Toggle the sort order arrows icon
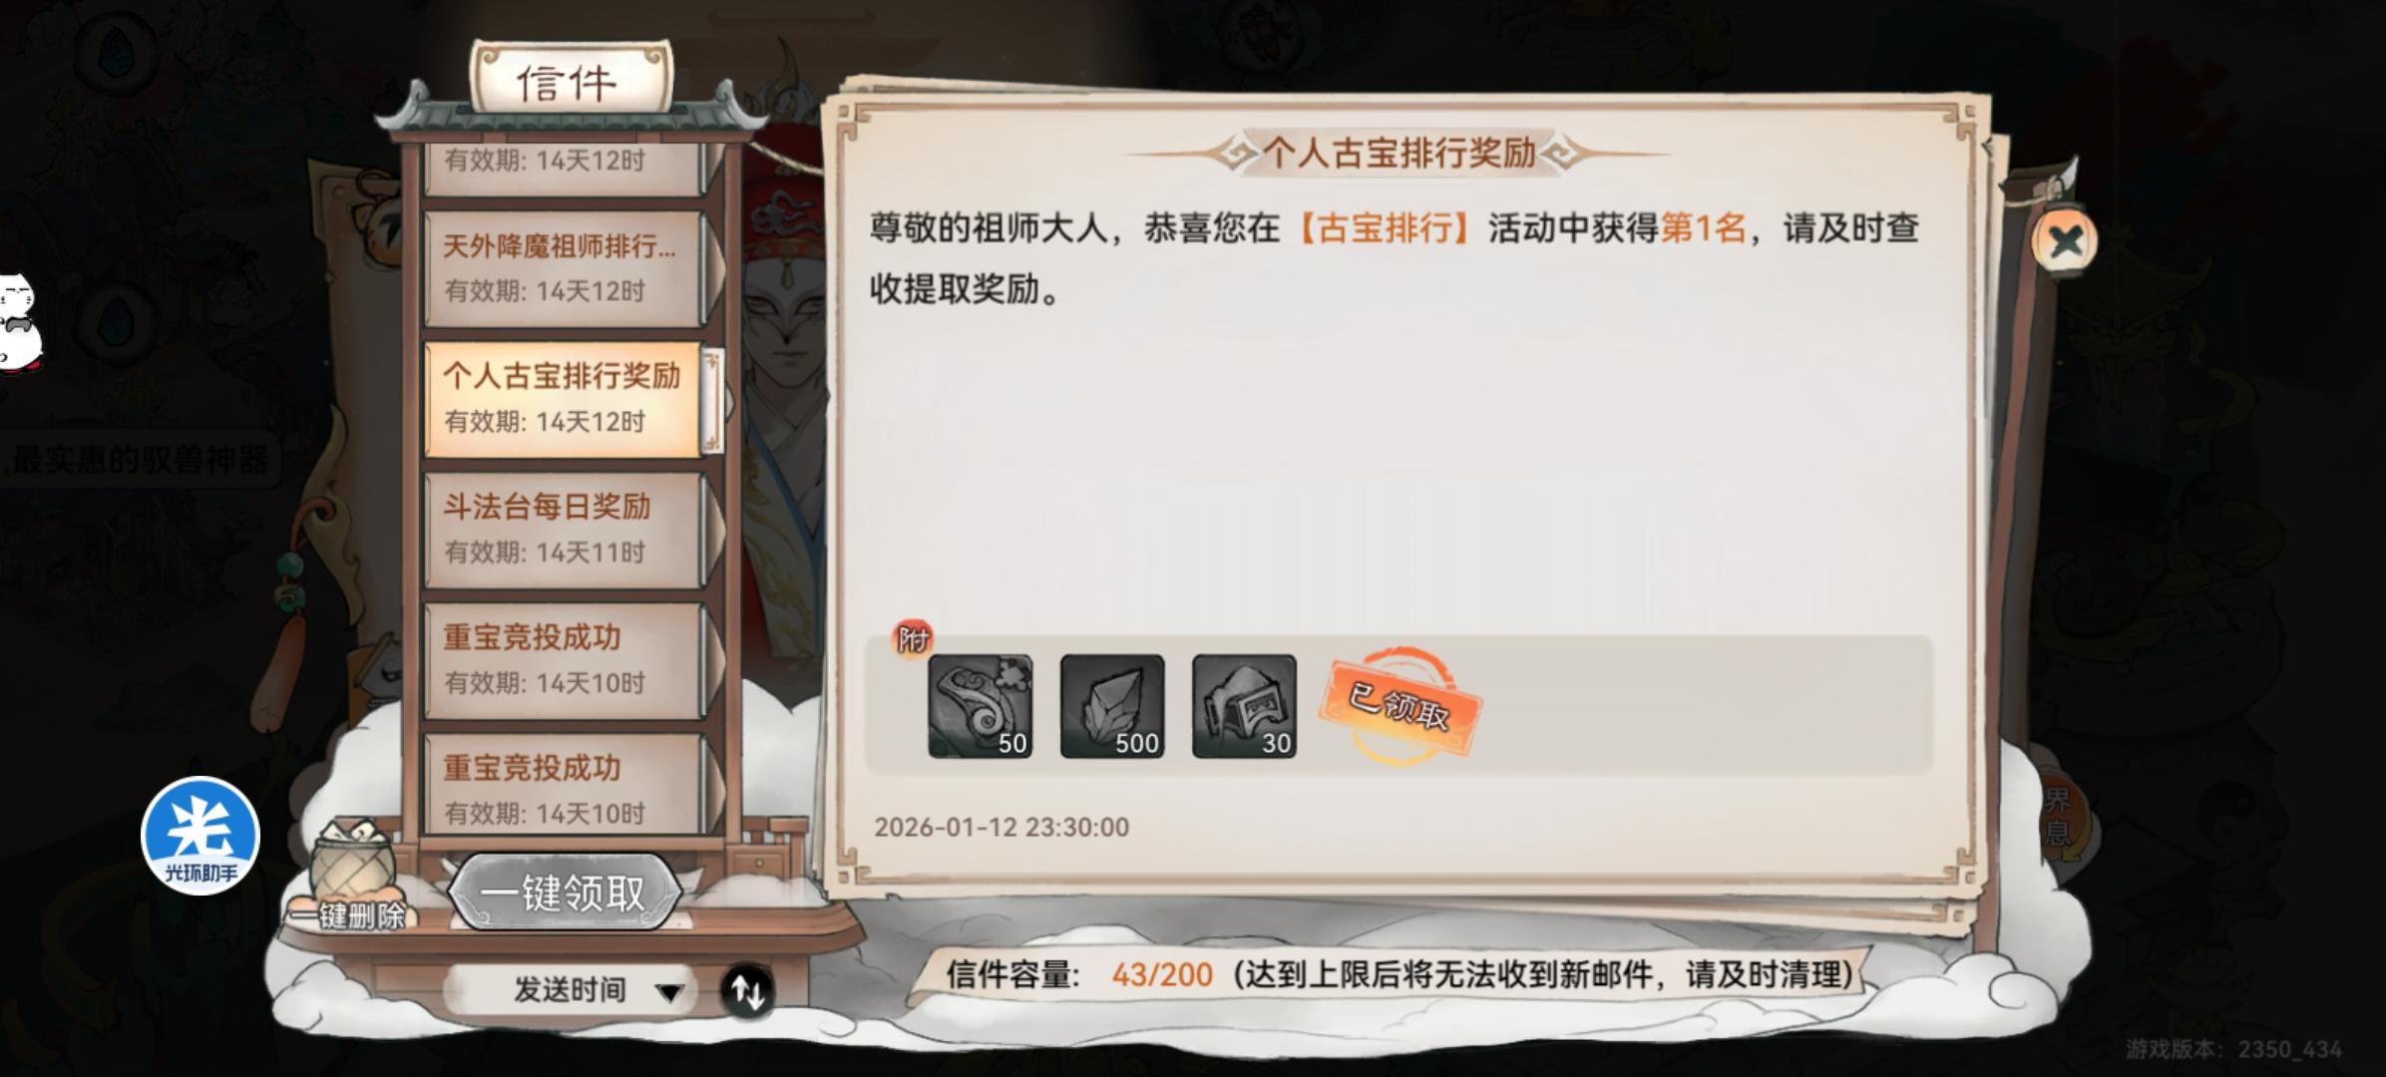Image resolution: width=2386 pixels, height=1077 pixels. (x=748, y=991)
